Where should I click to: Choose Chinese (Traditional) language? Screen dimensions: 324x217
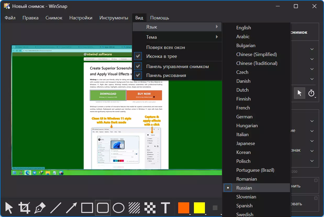(256, 63)
